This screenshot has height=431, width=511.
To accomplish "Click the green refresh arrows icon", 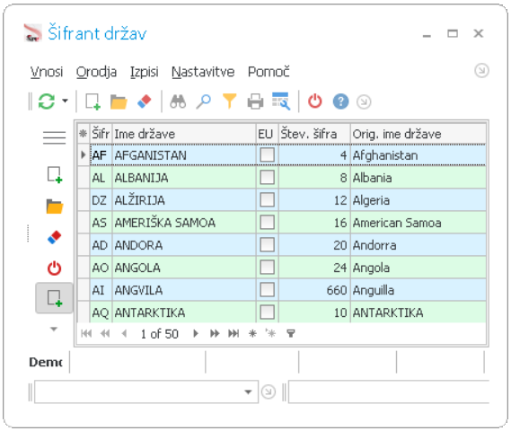I will point(47,101).
